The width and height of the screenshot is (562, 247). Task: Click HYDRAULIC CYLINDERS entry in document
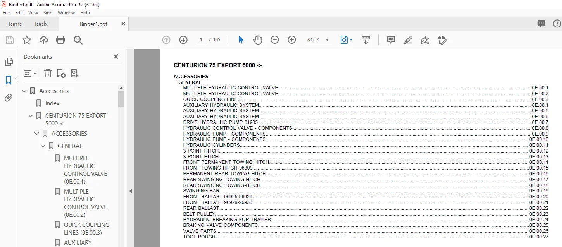212,145
